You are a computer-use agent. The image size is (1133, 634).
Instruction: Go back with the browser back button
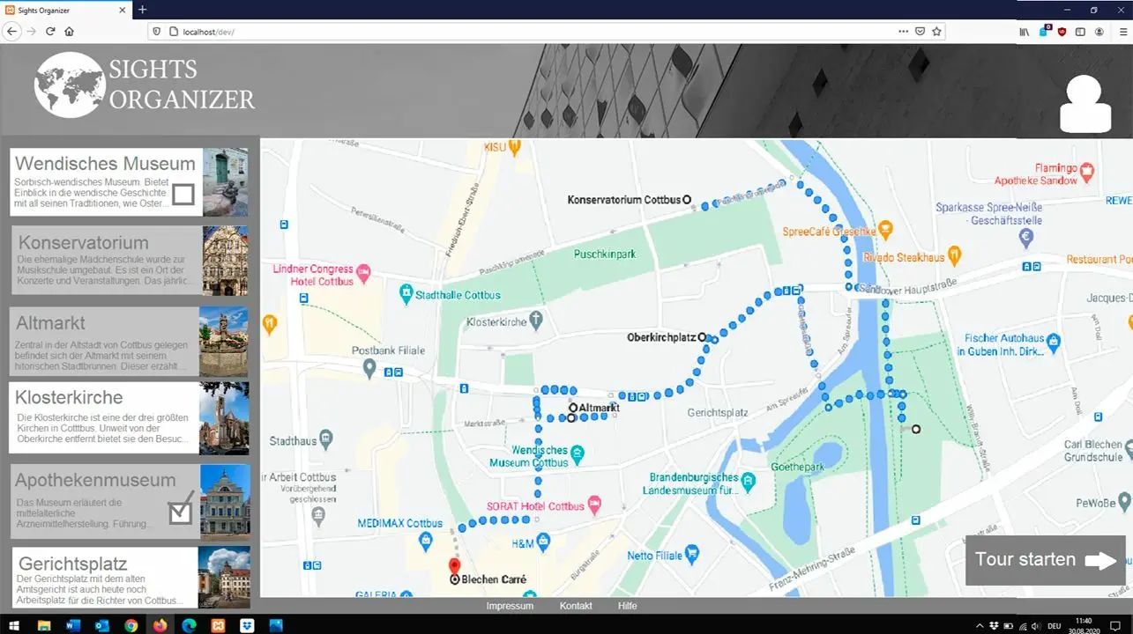(12, 31)
